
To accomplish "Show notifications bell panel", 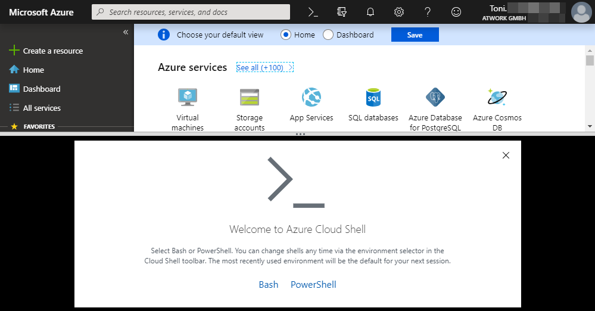I will coord(370,12).
